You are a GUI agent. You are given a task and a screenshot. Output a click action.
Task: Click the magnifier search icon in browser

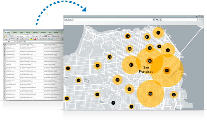pos(199,20)
